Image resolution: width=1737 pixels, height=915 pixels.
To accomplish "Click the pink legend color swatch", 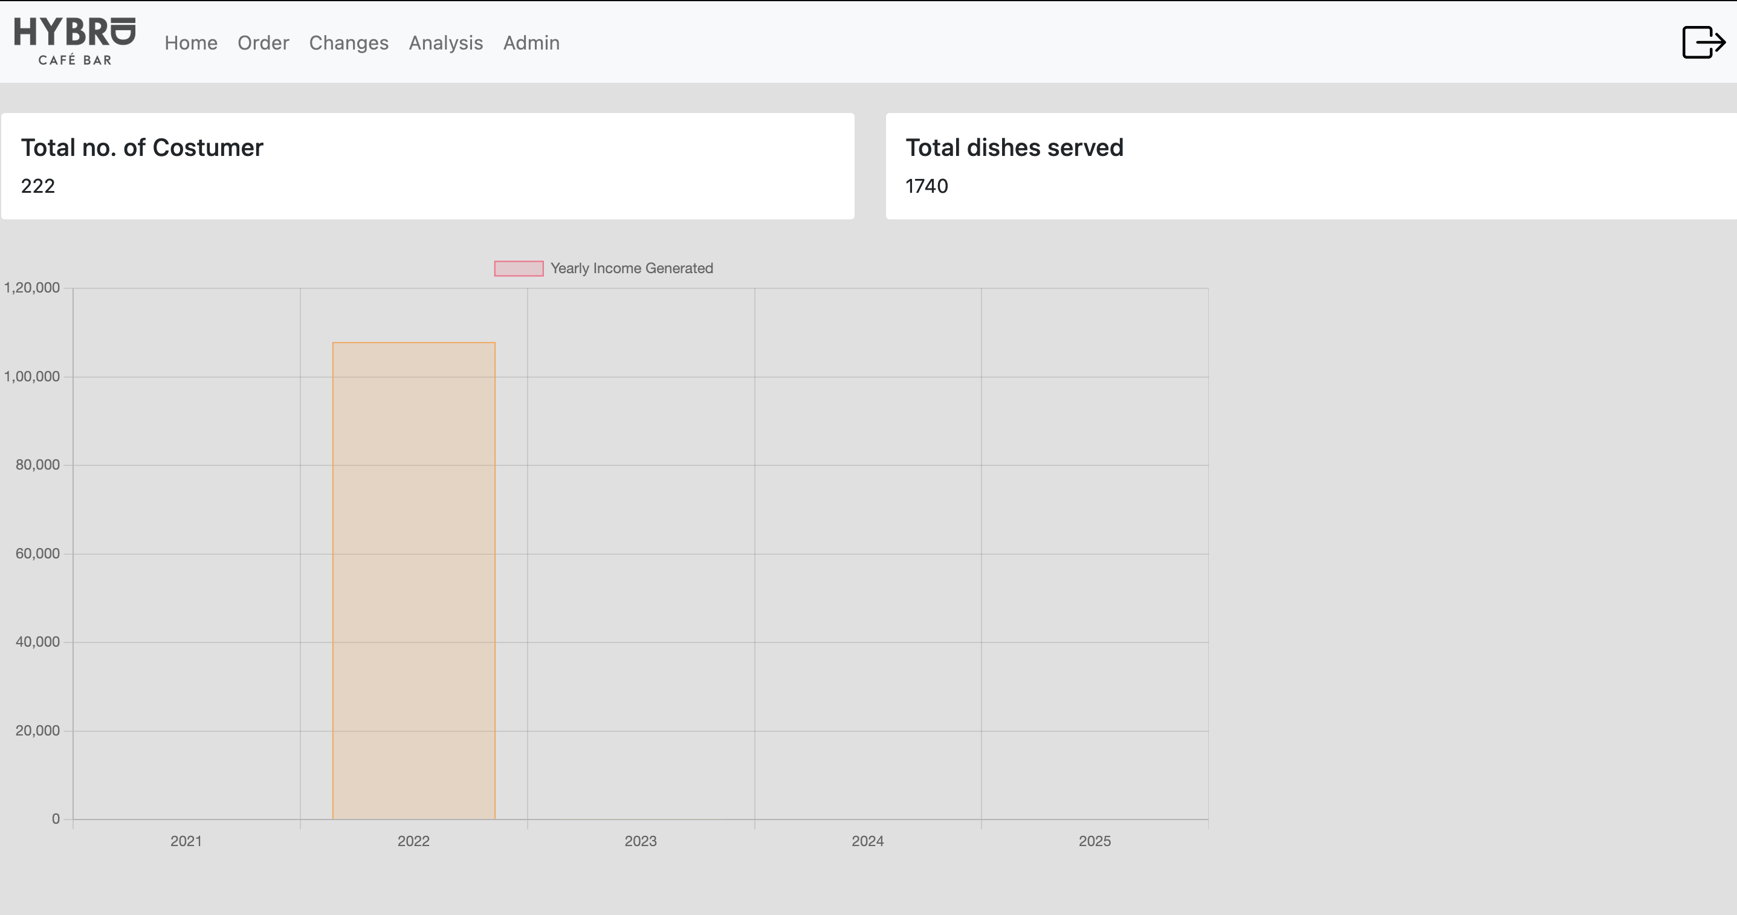I will tap(518, 268).
